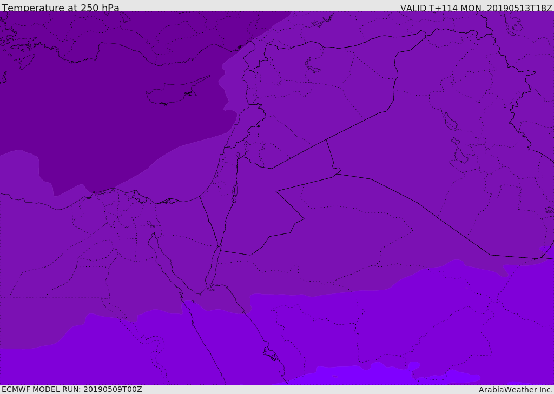Click the 'ArabiaWeather Inc.' credit text
554x394 pixels.
(516, 390)
